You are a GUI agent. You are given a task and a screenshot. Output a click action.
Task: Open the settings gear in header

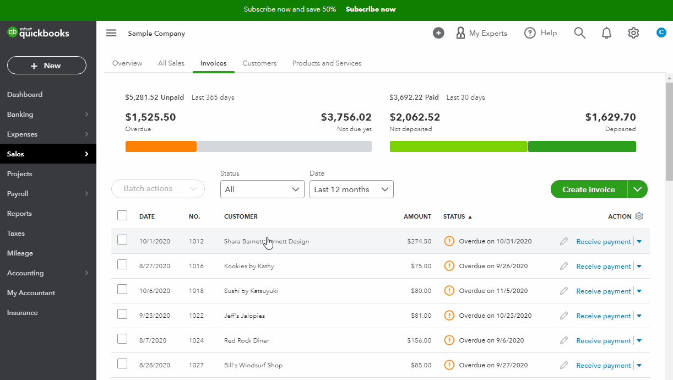(x=633, y=33)
